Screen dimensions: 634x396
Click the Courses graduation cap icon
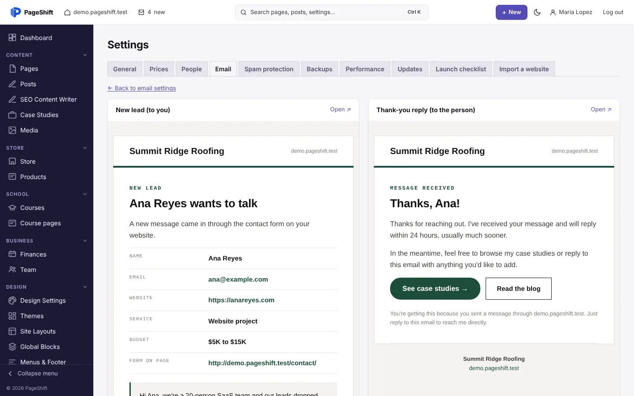12,208
